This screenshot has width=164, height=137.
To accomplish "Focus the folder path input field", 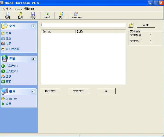I will [x=83, y=25].
